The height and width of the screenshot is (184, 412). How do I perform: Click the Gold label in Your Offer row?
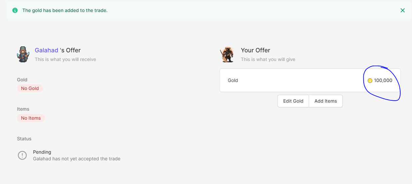(x=233, y=81)
